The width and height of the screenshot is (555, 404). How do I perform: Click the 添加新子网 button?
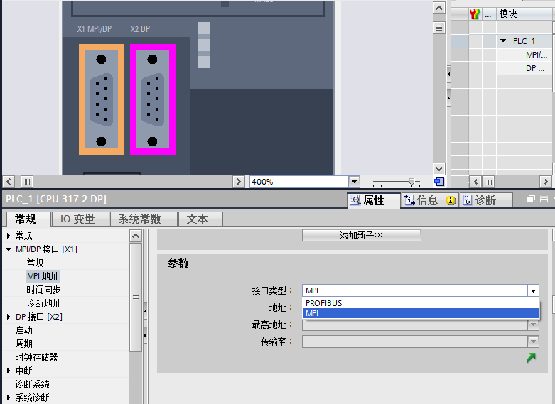click(x=362, y=235)
